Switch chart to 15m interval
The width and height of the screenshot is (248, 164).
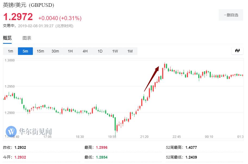pyautogui.click(x=40, y=51)
